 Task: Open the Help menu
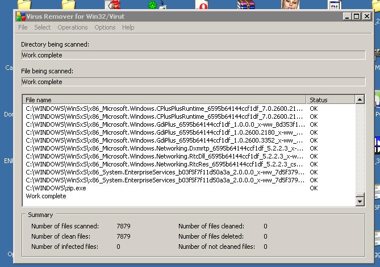pos(128,27)
